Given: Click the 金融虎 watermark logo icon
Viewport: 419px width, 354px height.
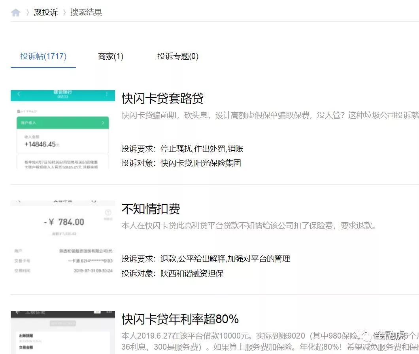Looking at the screenshot, I should pos(366,336).
